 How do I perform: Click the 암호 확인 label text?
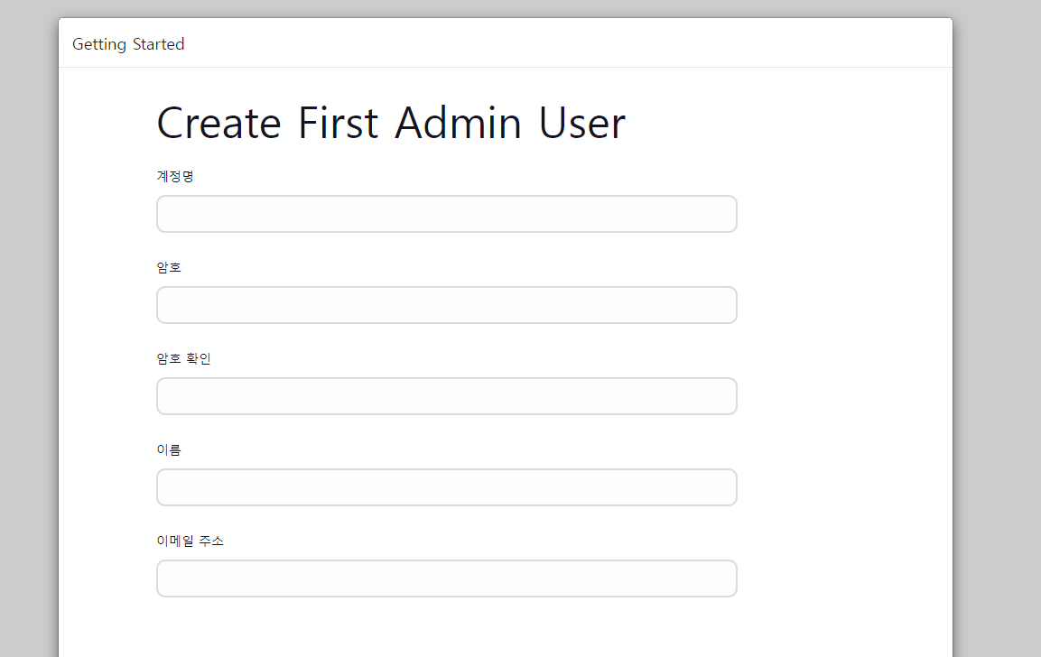point(183,358)
